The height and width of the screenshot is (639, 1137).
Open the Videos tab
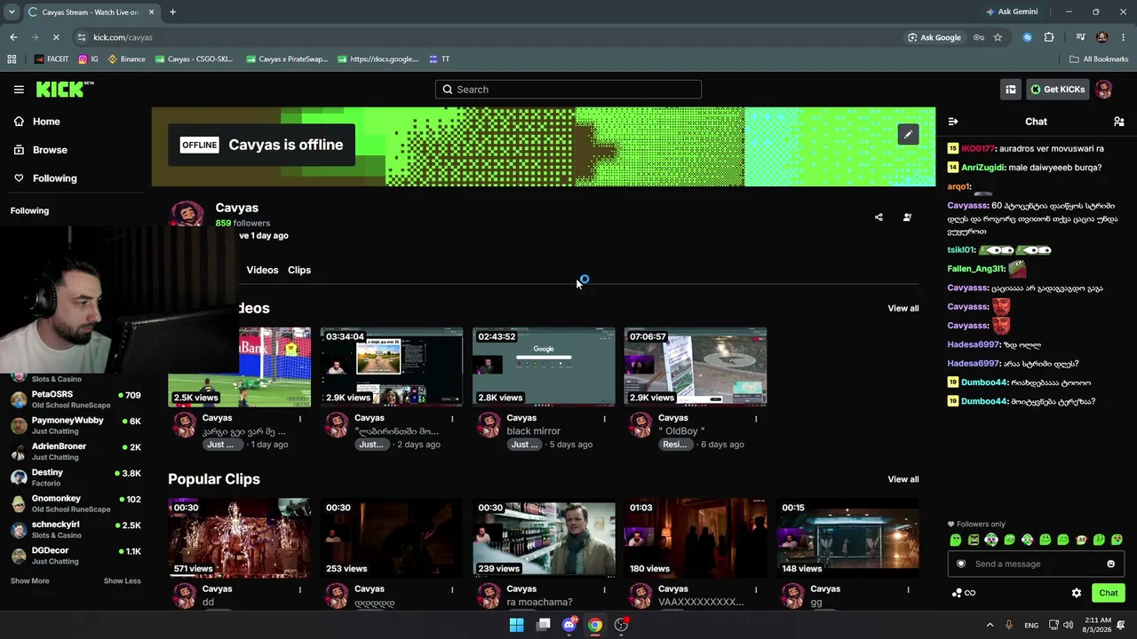click(262, 270)
